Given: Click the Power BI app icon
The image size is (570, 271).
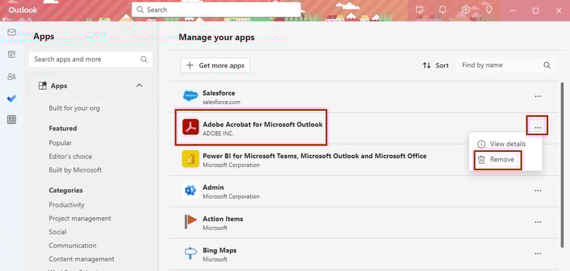Looking at the screenshot, I should (190, 159).
